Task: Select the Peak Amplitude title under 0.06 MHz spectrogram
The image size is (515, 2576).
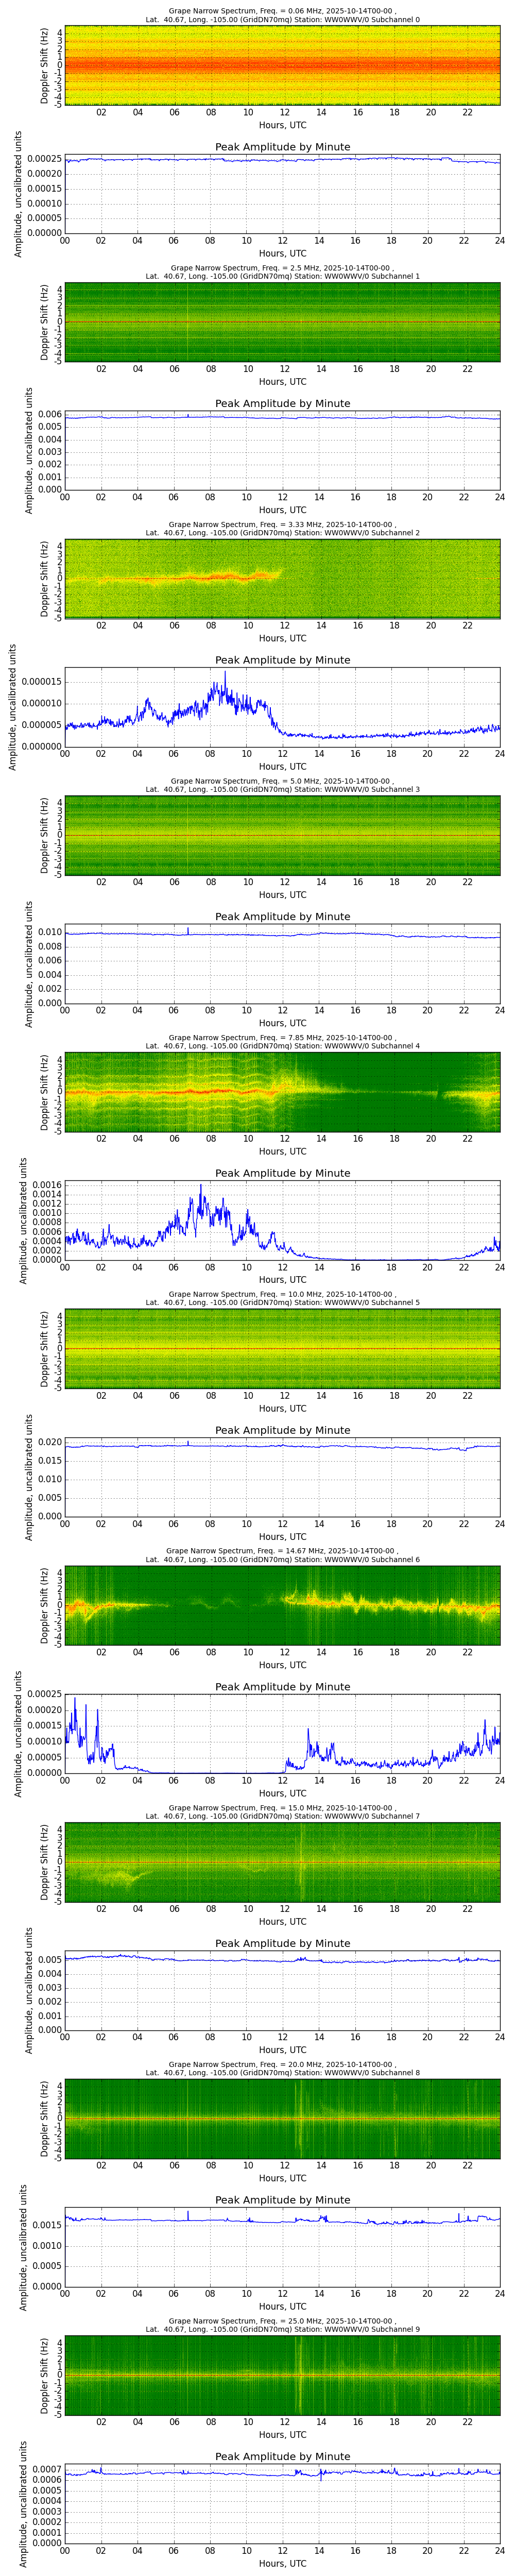Action: pos(282,147)
